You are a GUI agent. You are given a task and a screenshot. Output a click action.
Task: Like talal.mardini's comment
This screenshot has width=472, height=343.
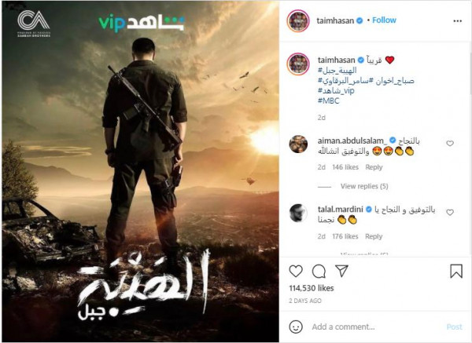click(450, 213)
